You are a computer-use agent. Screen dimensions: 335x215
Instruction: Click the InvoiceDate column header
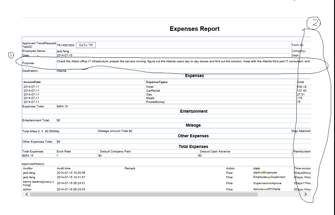tap(32, 82)
